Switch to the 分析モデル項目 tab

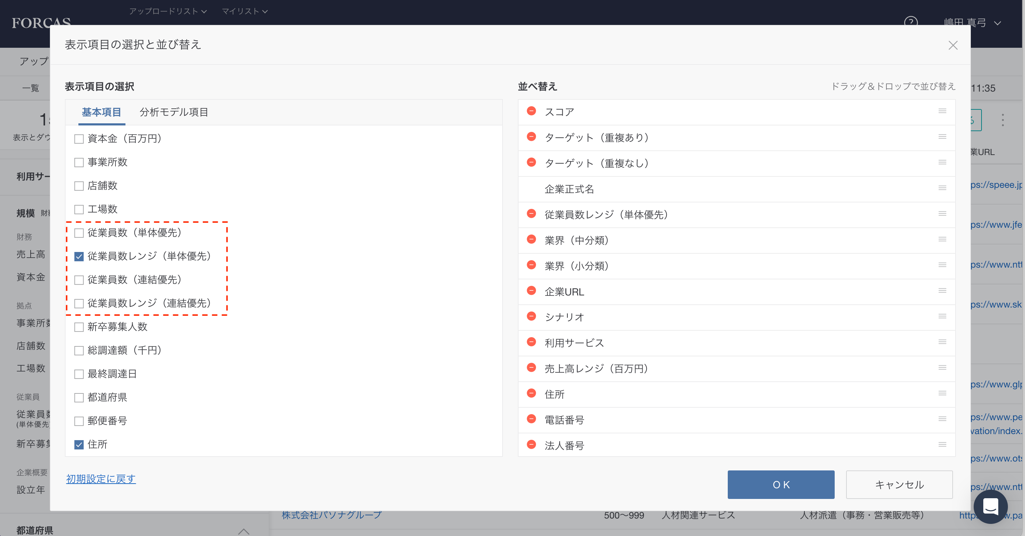(174, 112)
